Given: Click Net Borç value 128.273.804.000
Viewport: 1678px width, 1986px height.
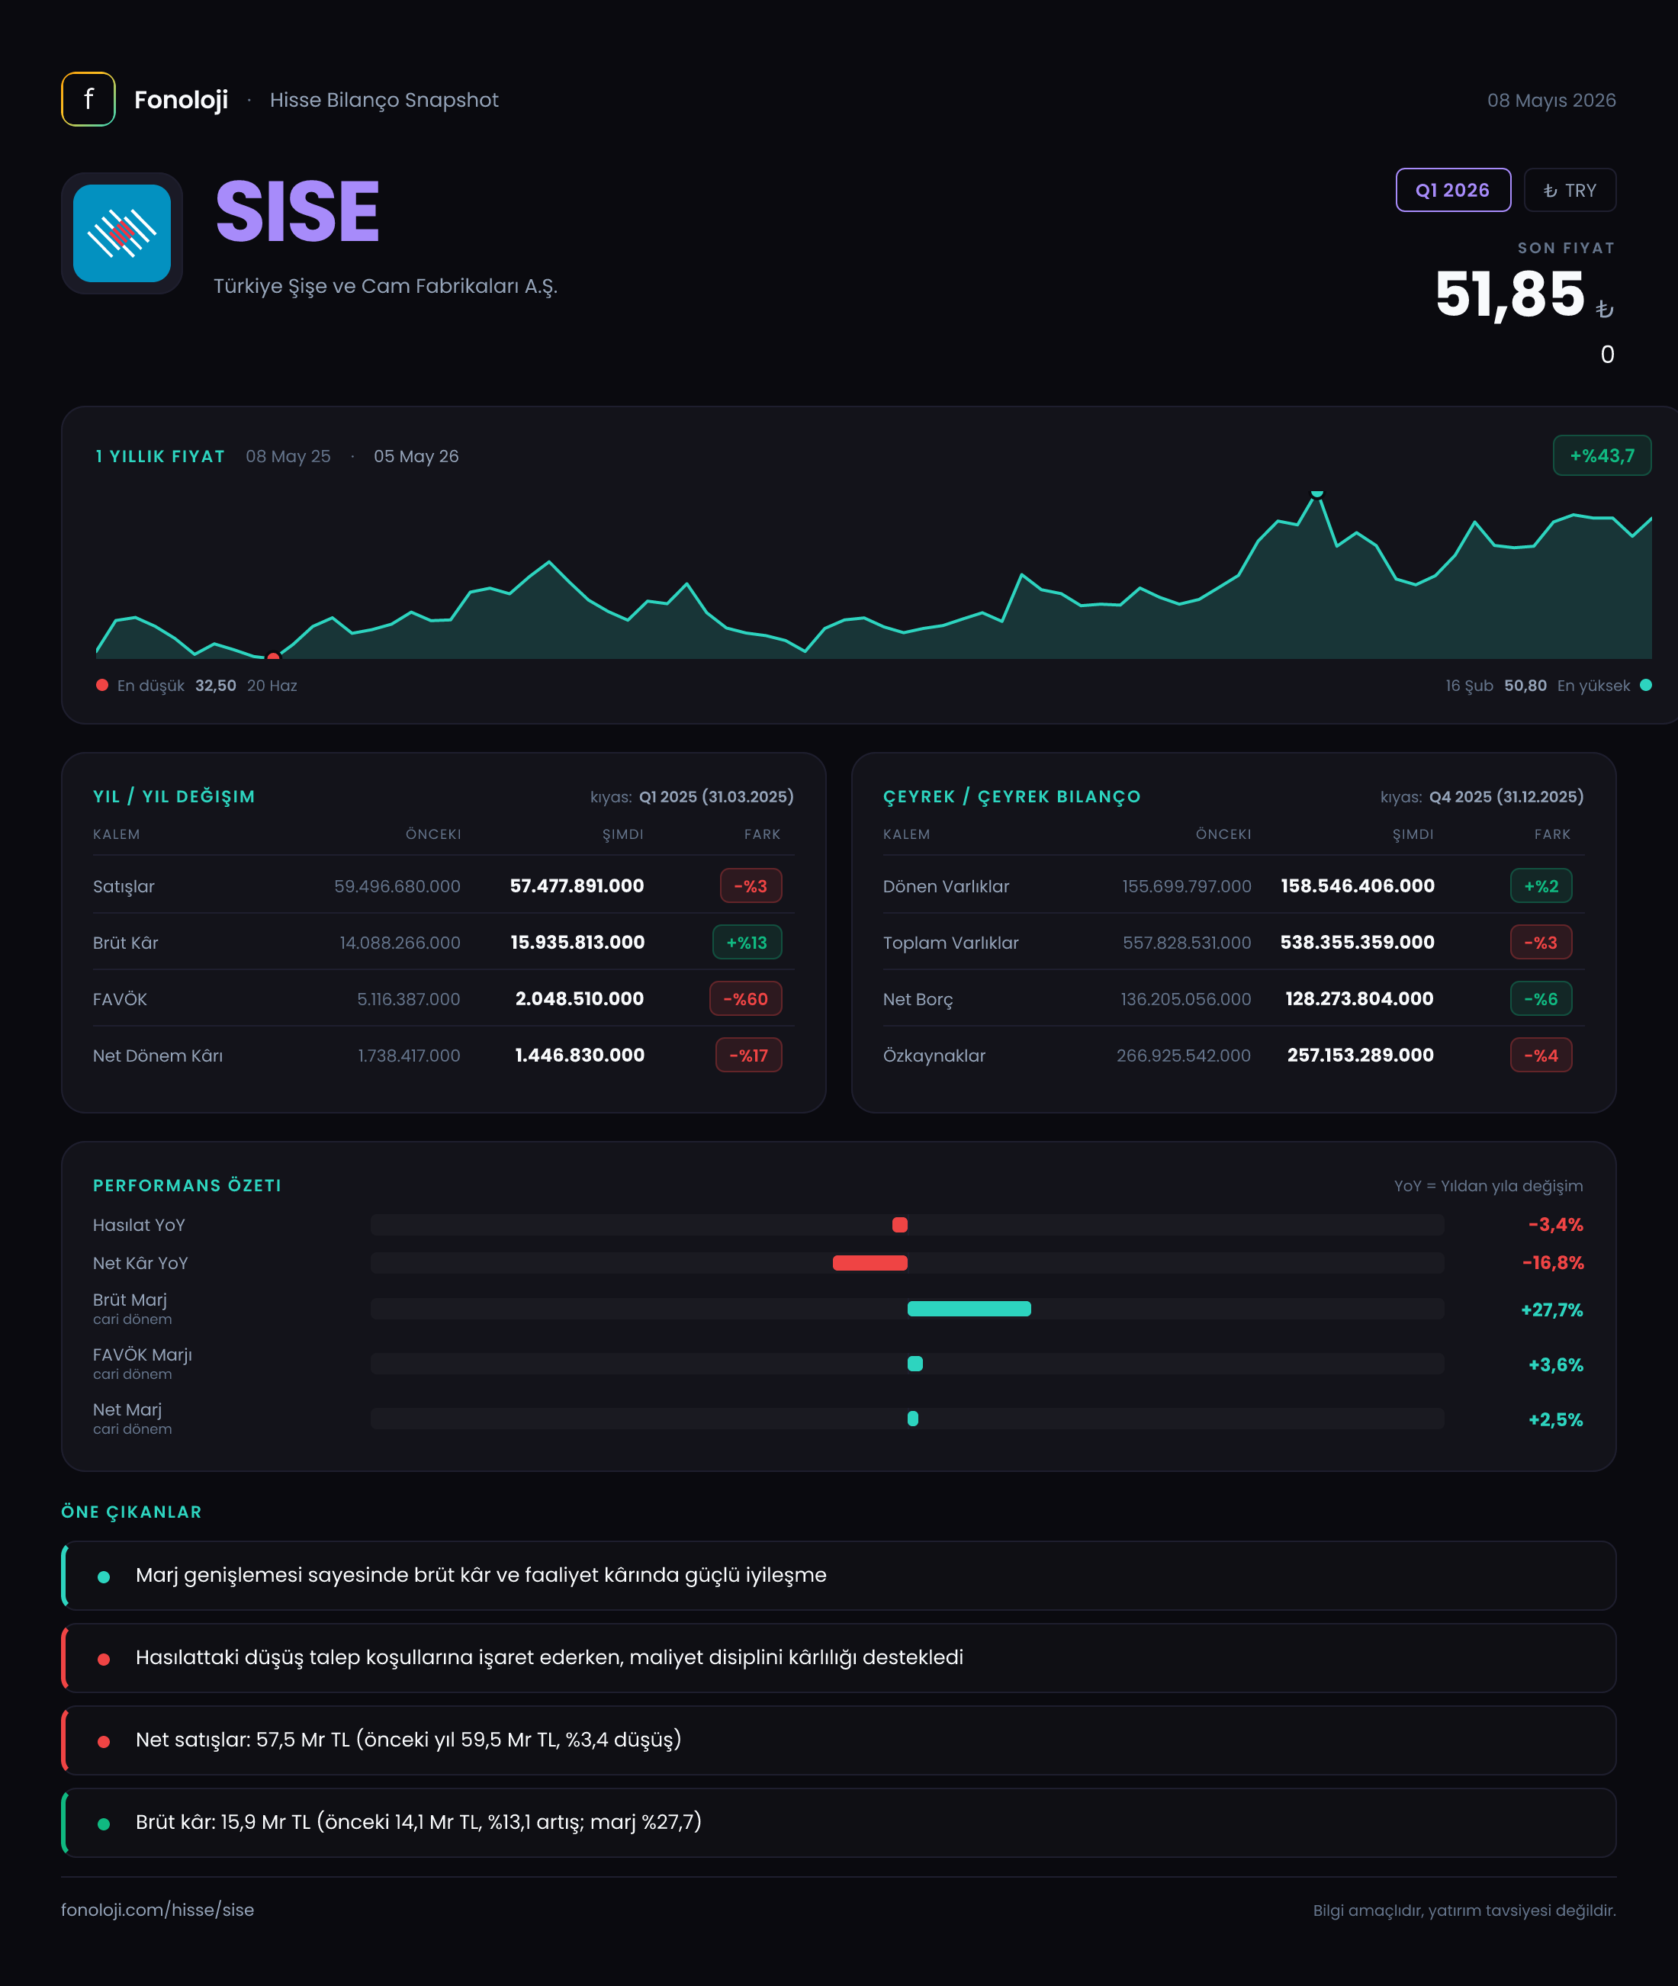Looking at the screenshot, I should click(1359, 998).
